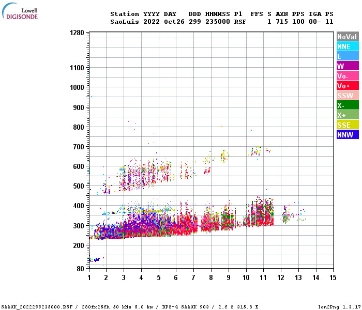Viewport: 362px width, 310px height.
Task: Click the 900 height axis label
Action: point(79,107)
